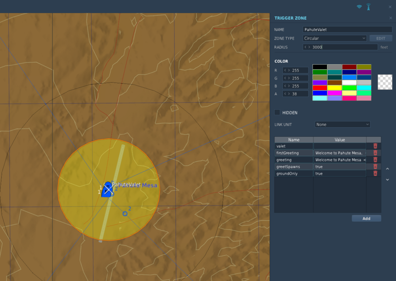The height and width of the screenshot is (281, 396).
Task: Delete the valet property row
Action: click(375, 146)
